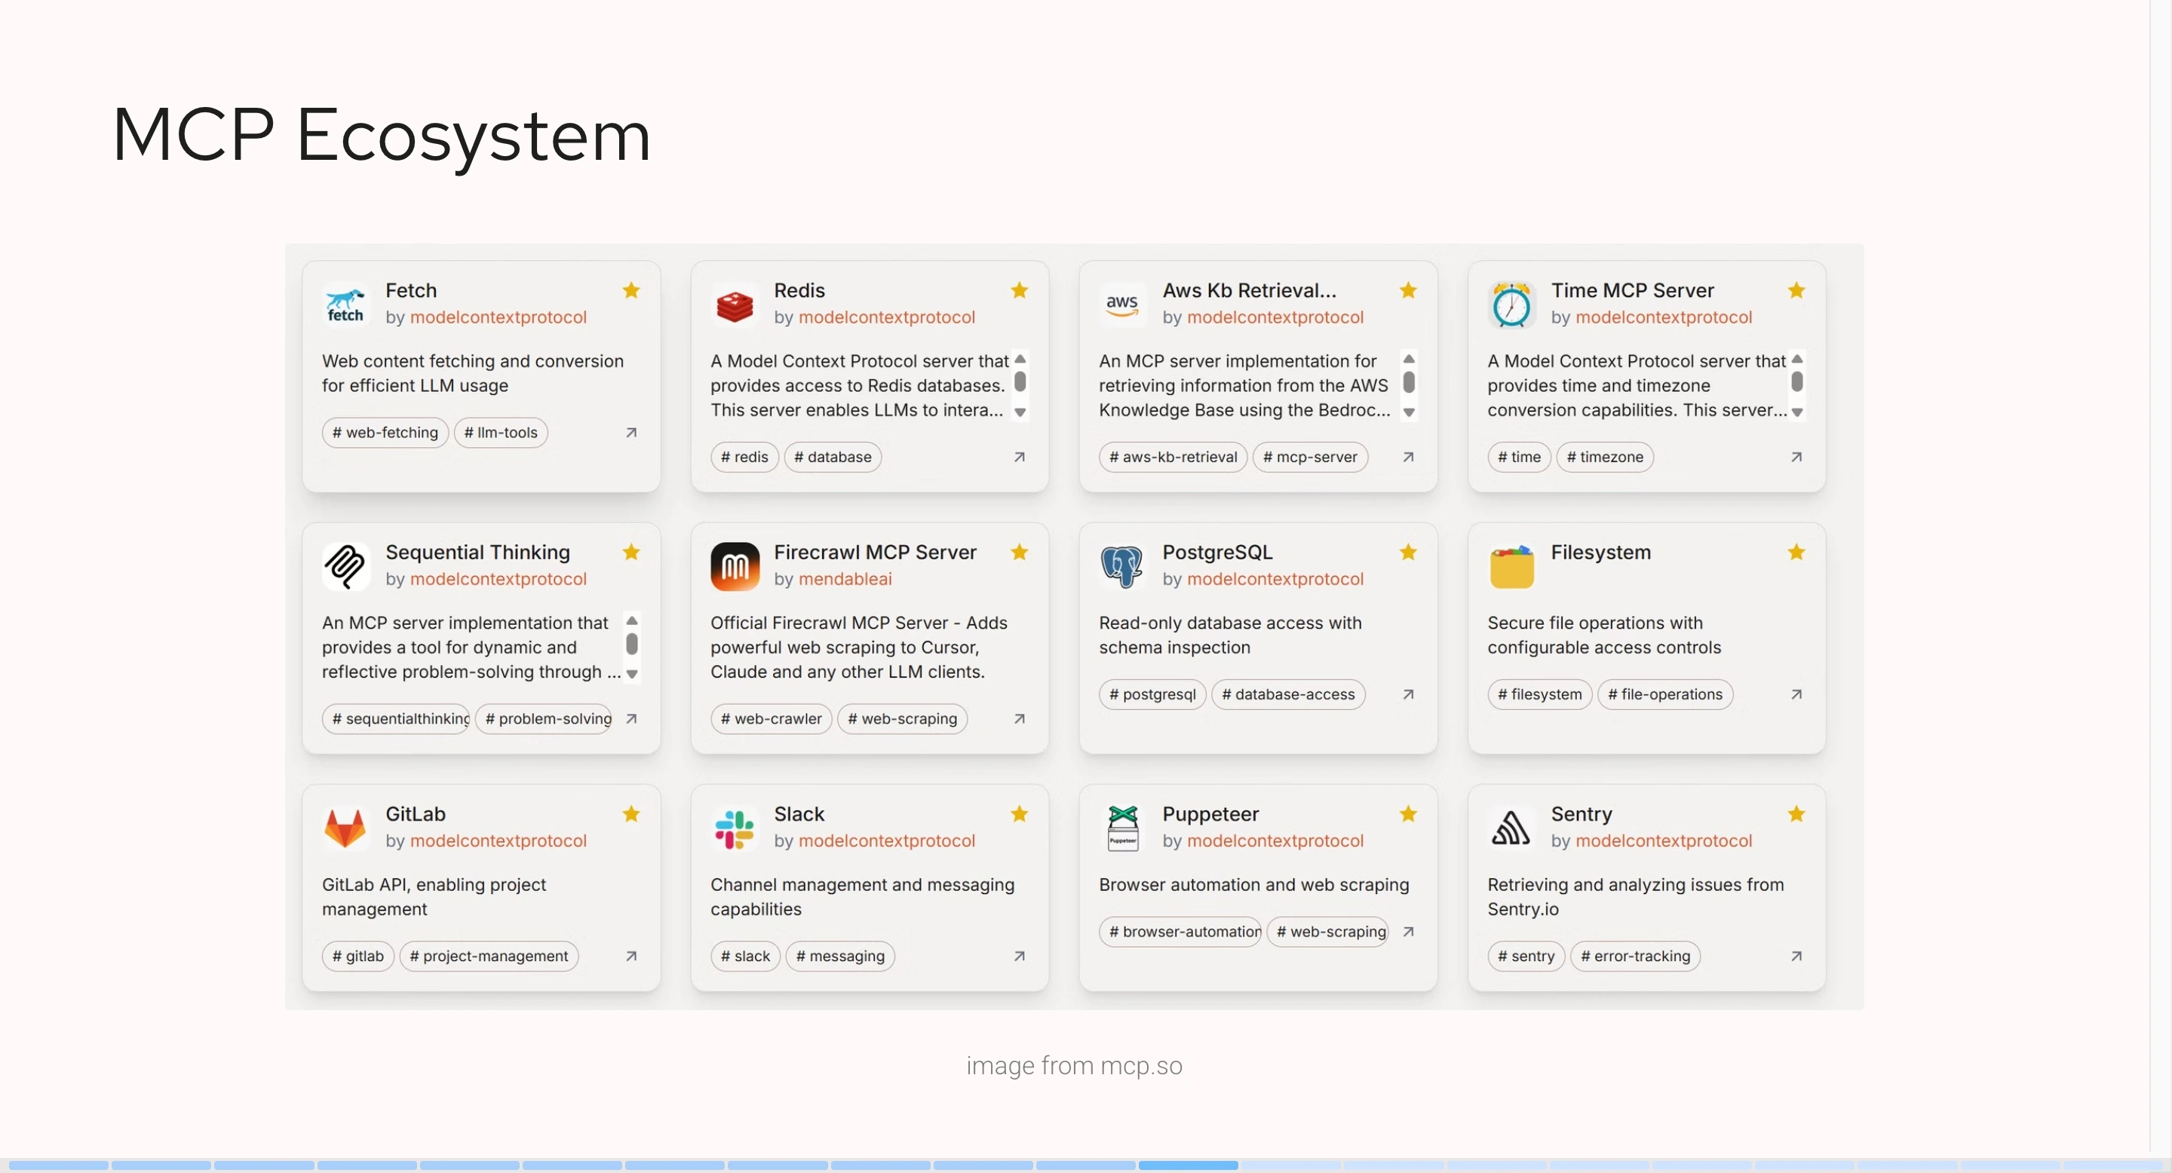This screenshot has height=1173, width=2172.
Task: Open Fetch card's external link arrow
Action: [630, 432]
